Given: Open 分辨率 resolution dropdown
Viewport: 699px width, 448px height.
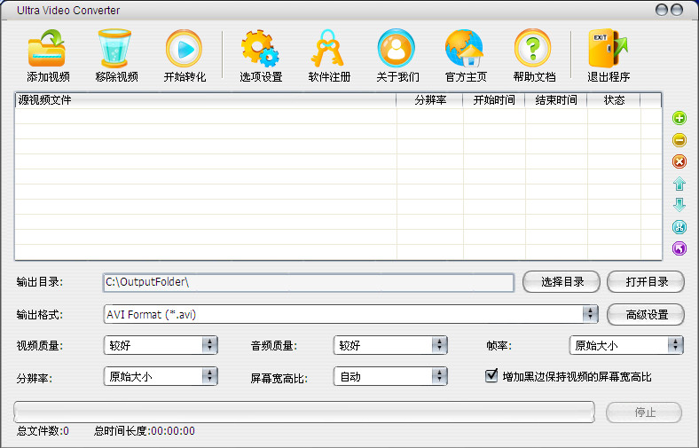Looking at the screenshot, I should [161, 376].
